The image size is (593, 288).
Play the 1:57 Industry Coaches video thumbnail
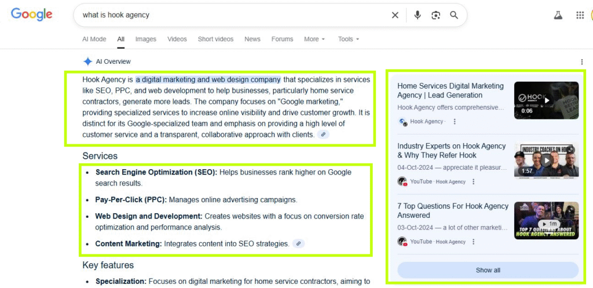(546, 161)
